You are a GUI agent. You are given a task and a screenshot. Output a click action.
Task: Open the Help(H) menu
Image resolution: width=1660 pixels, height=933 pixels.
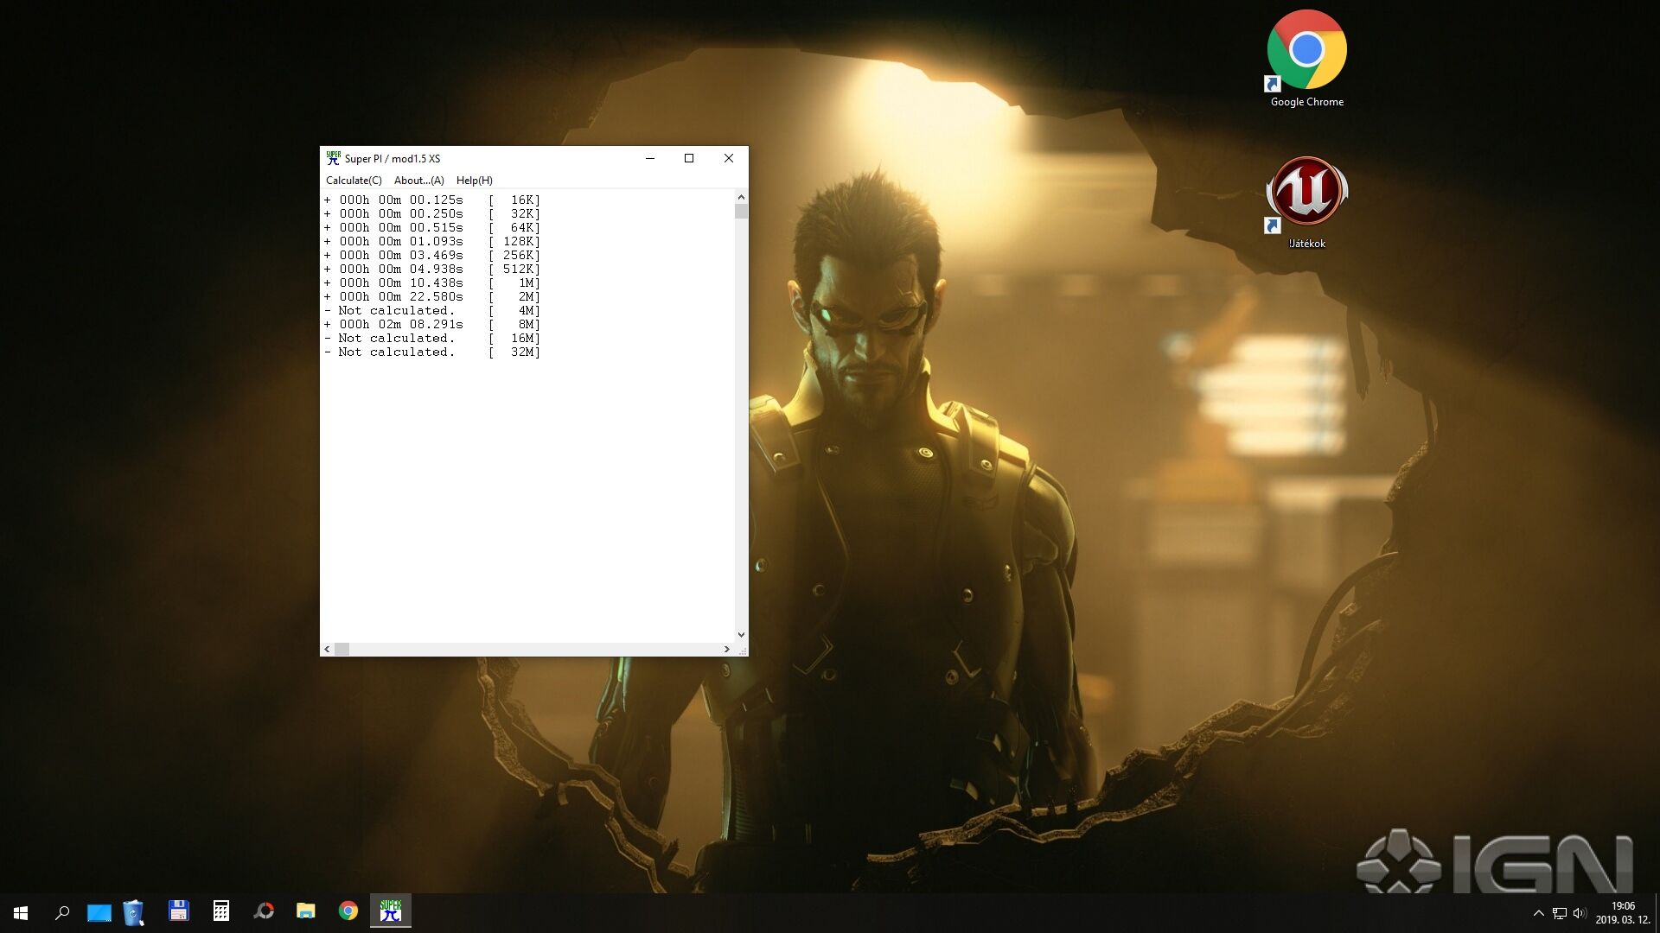[x=474, y=181]
